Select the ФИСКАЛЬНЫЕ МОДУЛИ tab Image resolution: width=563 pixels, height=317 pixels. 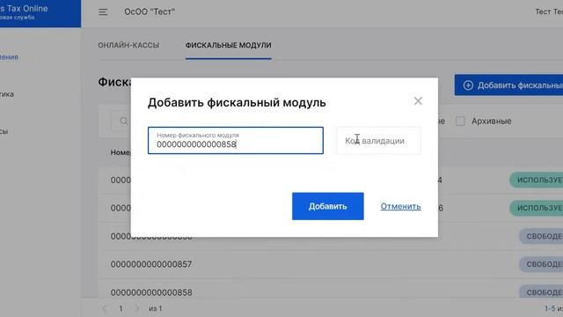point(229,45)
